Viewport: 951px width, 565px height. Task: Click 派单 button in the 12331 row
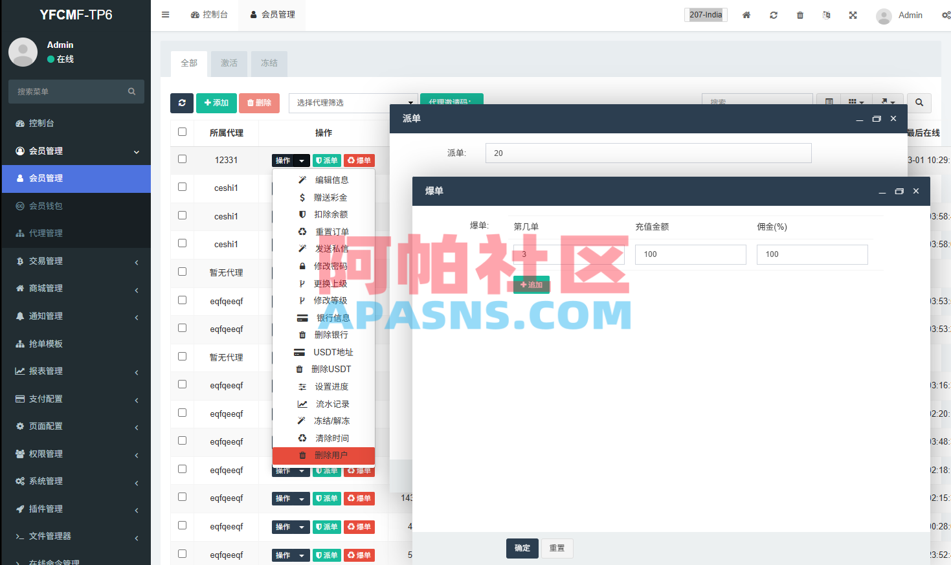point(327,161)
